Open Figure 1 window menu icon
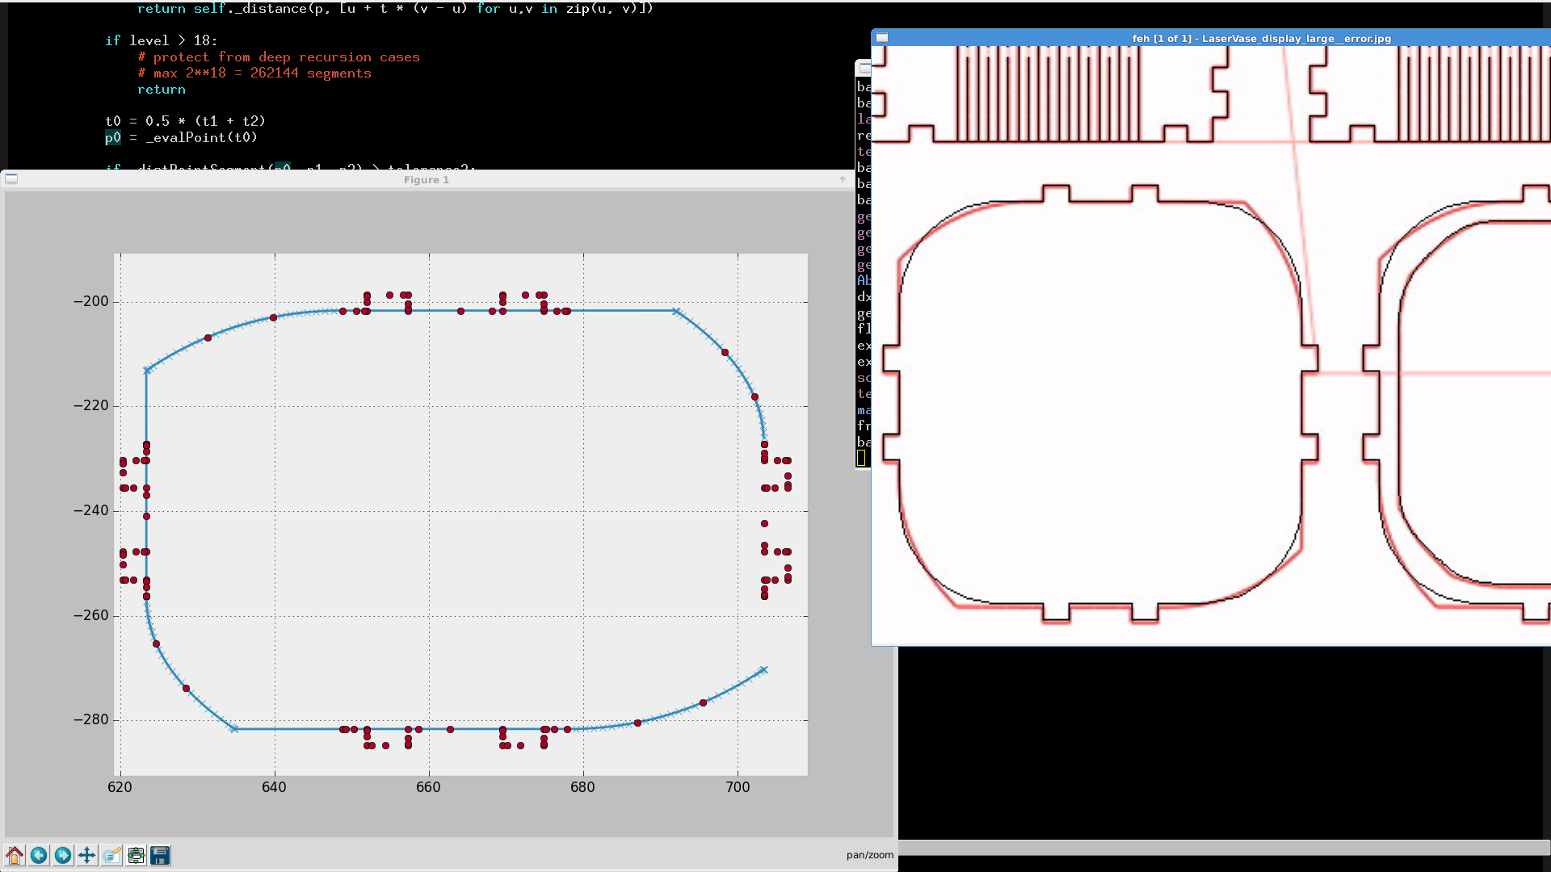 tap(11, 179)
